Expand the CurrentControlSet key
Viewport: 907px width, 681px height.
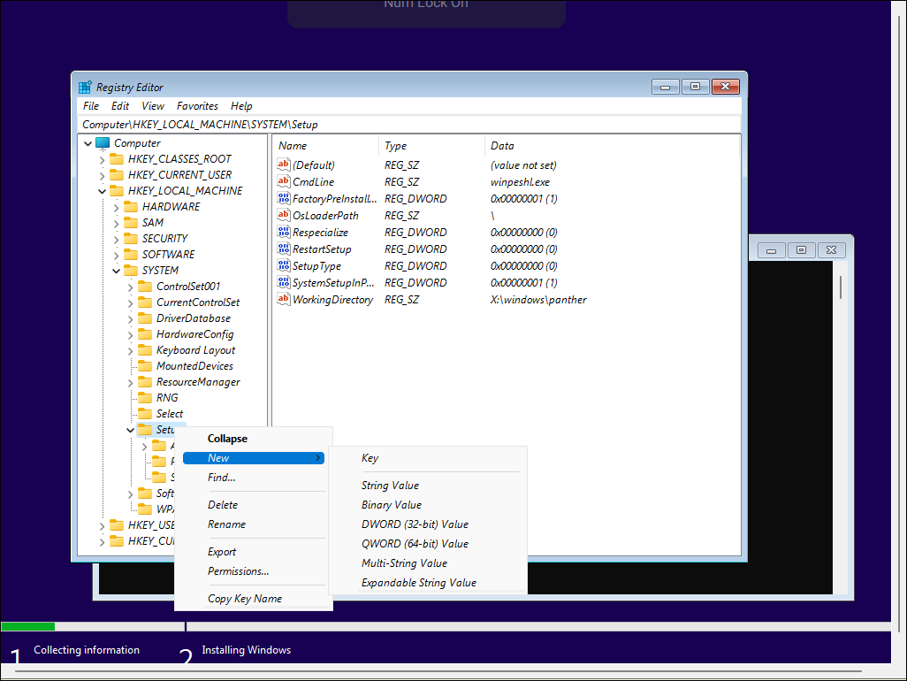130,302
